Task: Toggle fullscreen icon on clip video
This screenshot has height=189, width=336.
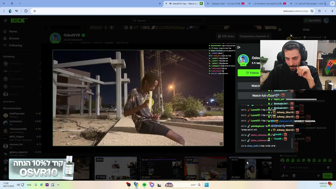Action: coord(221,144)
